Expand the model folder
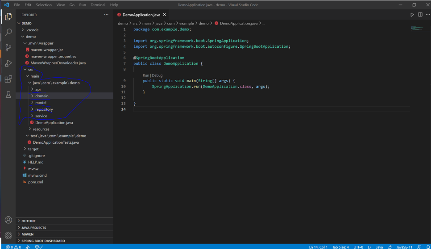The image size is (431, 249). tap(41, 103)
